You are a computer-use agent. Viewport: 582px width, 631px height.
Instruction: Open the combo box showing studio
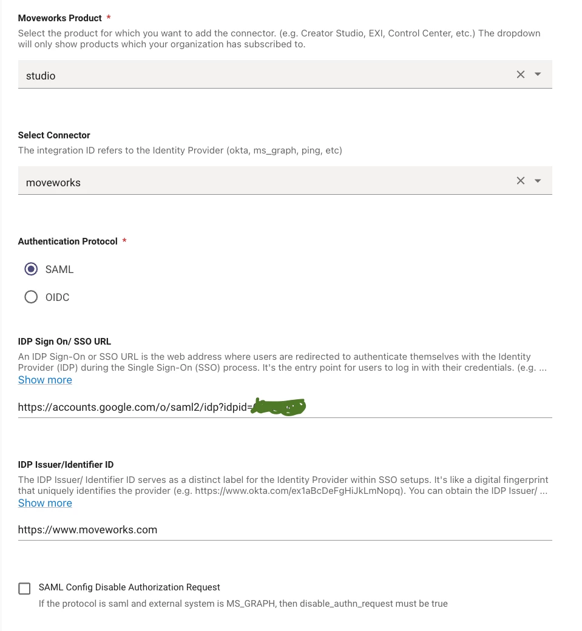(285, 75)
